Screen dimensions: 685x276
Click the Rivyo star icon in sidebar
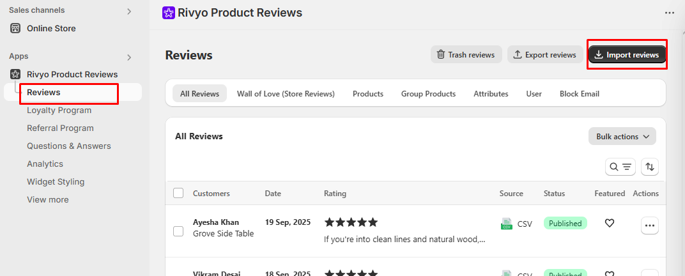pos(15,74)
